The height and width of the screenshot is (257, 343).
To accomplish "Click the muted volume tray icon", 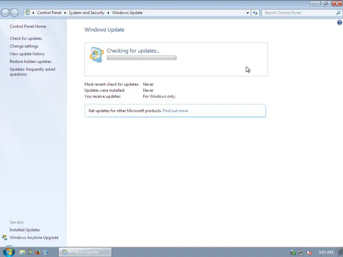I will (x=309, y=252).
